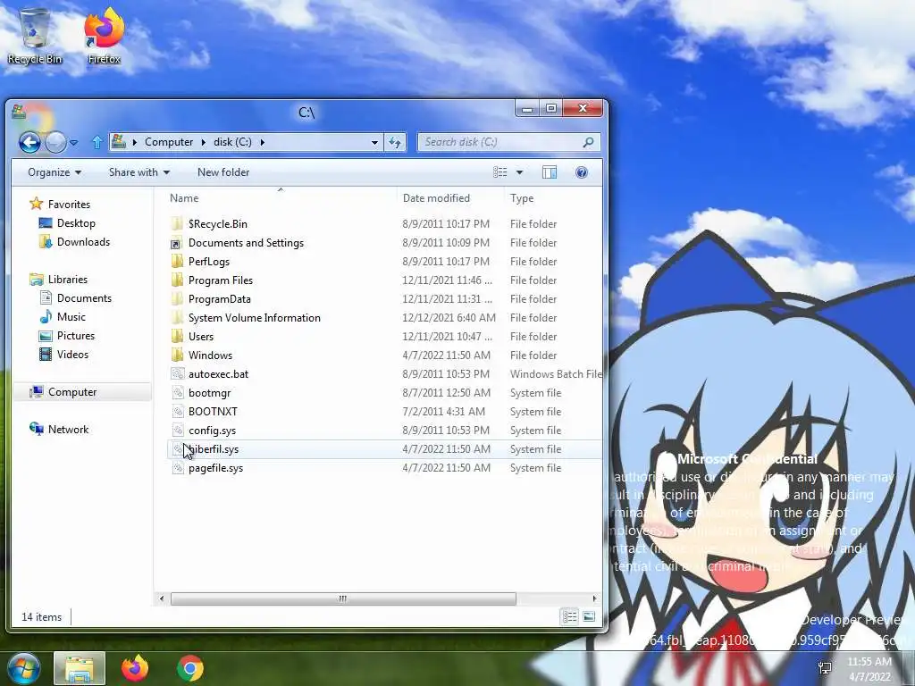This screenshot has width=915, height=686.
Task: Open the Share with menu
Action: pos(139,172)
